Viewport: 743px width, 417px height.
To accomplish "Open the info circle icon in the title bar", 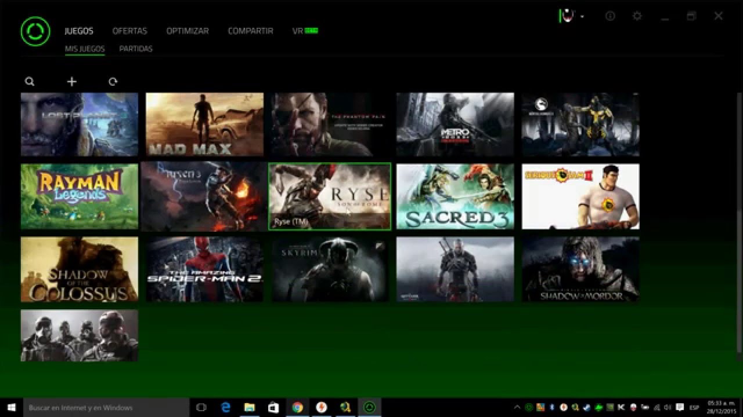I will point(610,16).
